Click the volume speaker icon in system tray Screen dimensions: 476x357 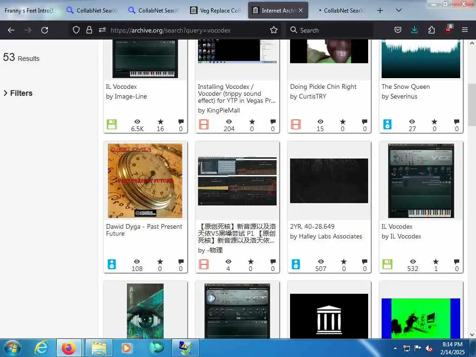pyautogui.click(x=429, y=348)
